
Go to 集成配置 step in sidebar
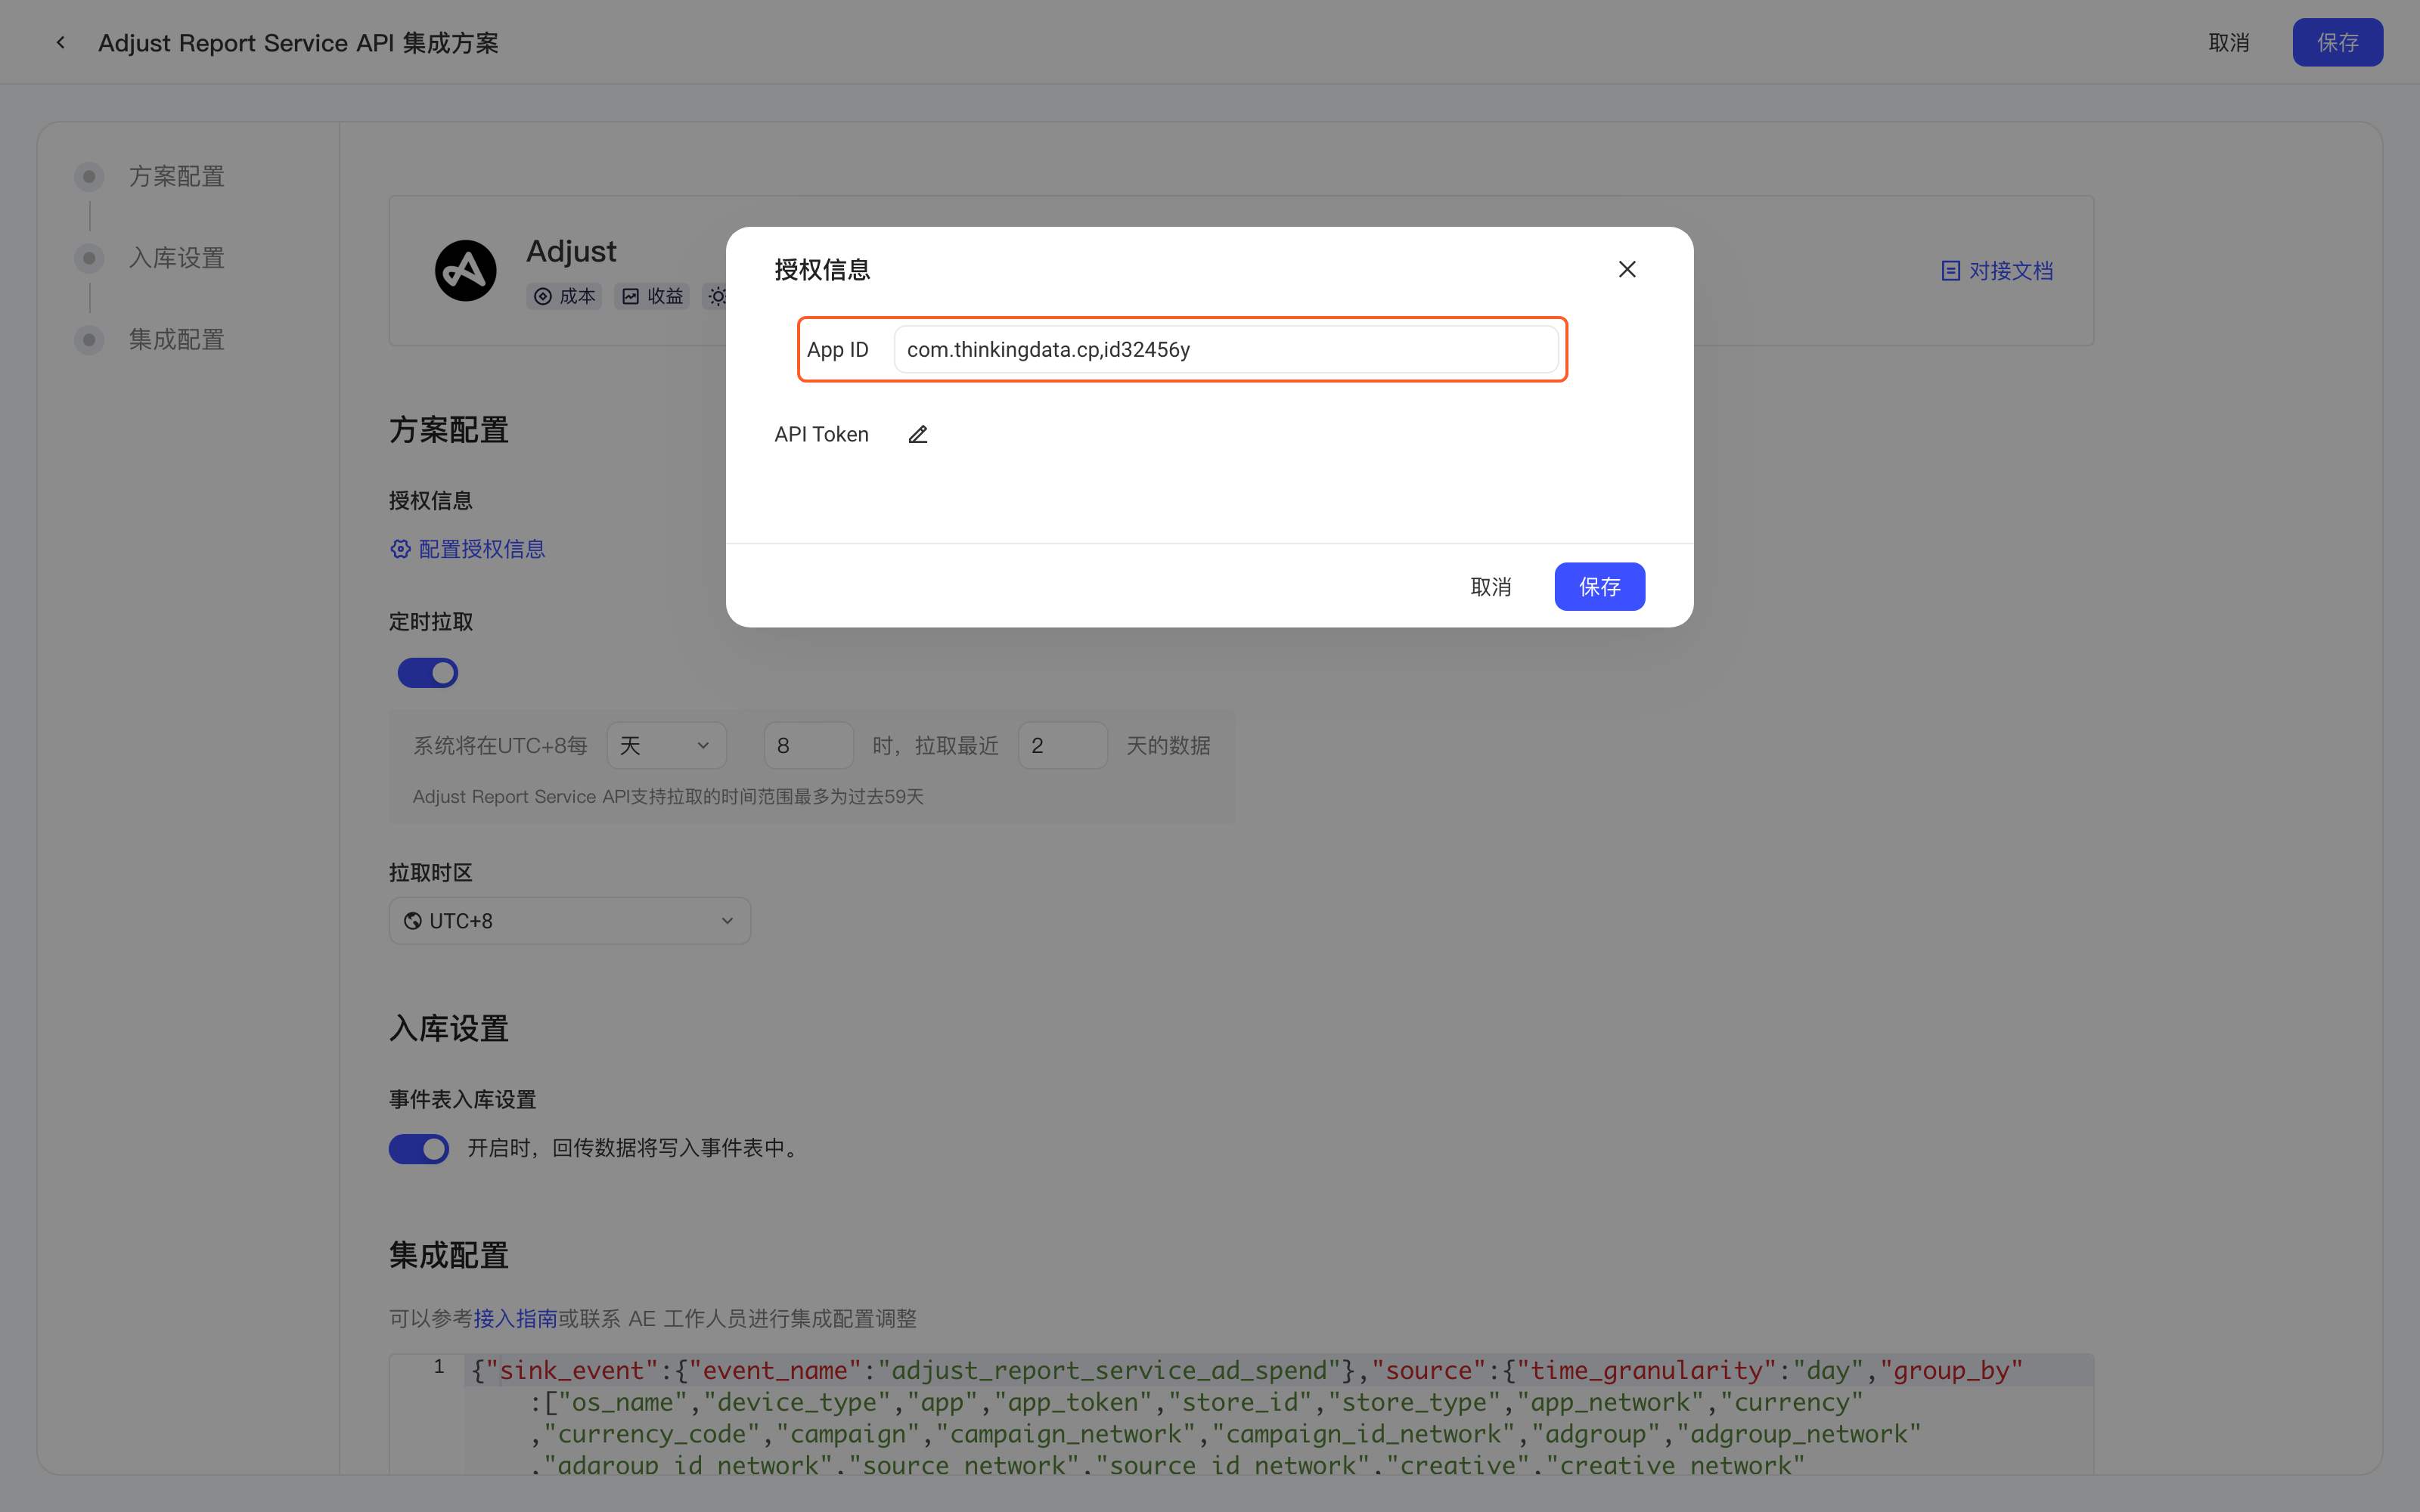click(150, 340)
